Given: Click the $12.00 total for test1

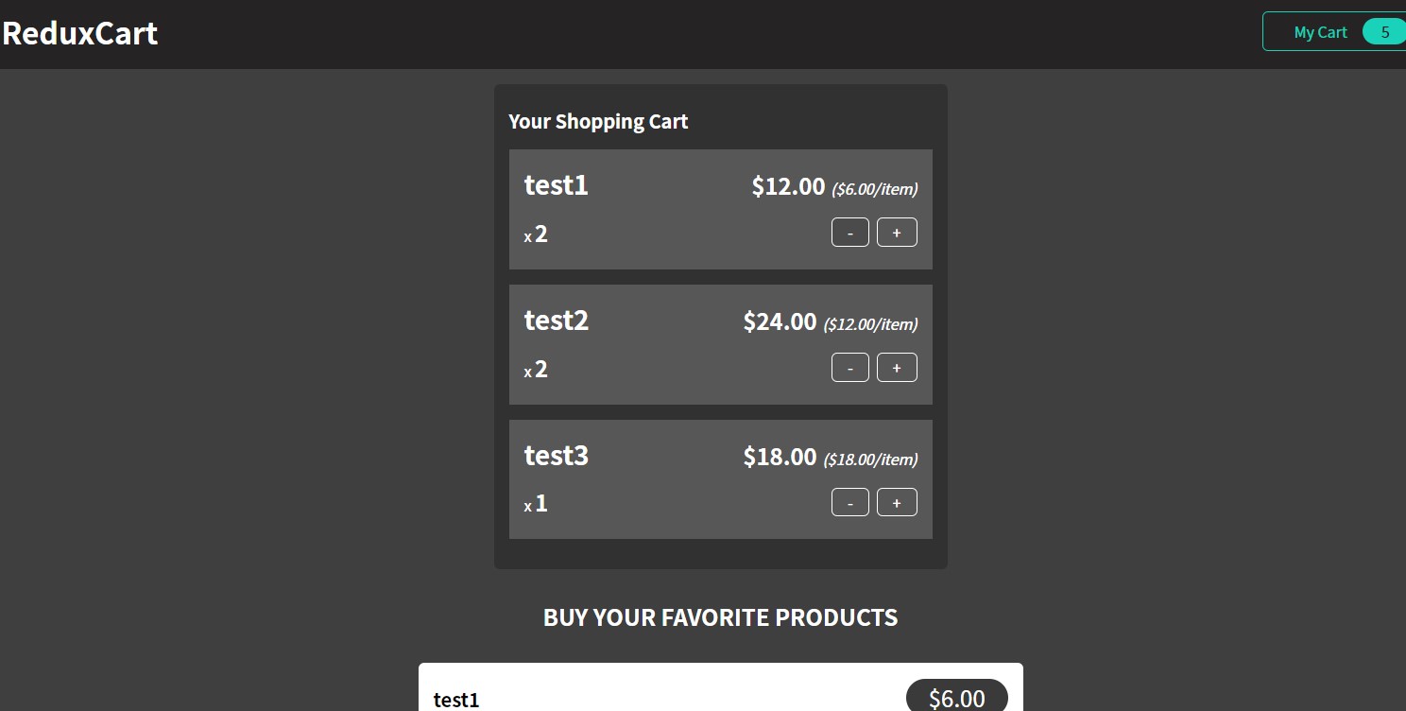Looking at the screenshot, I should pyautogui.click(x=788, y=186).
